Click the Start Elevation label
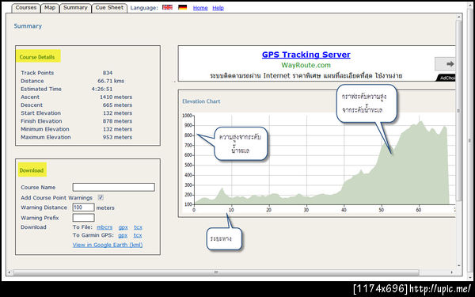This screenshot has height=297, width=475. [x=41, y=113]
